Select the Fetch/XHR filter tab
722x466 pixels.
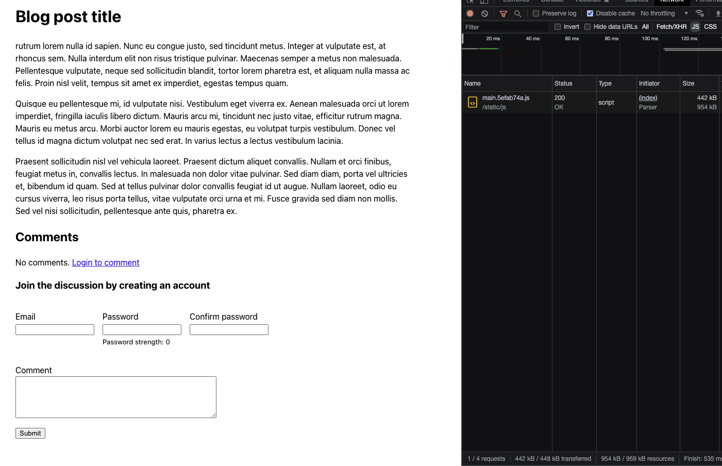[x=671, y=26]
